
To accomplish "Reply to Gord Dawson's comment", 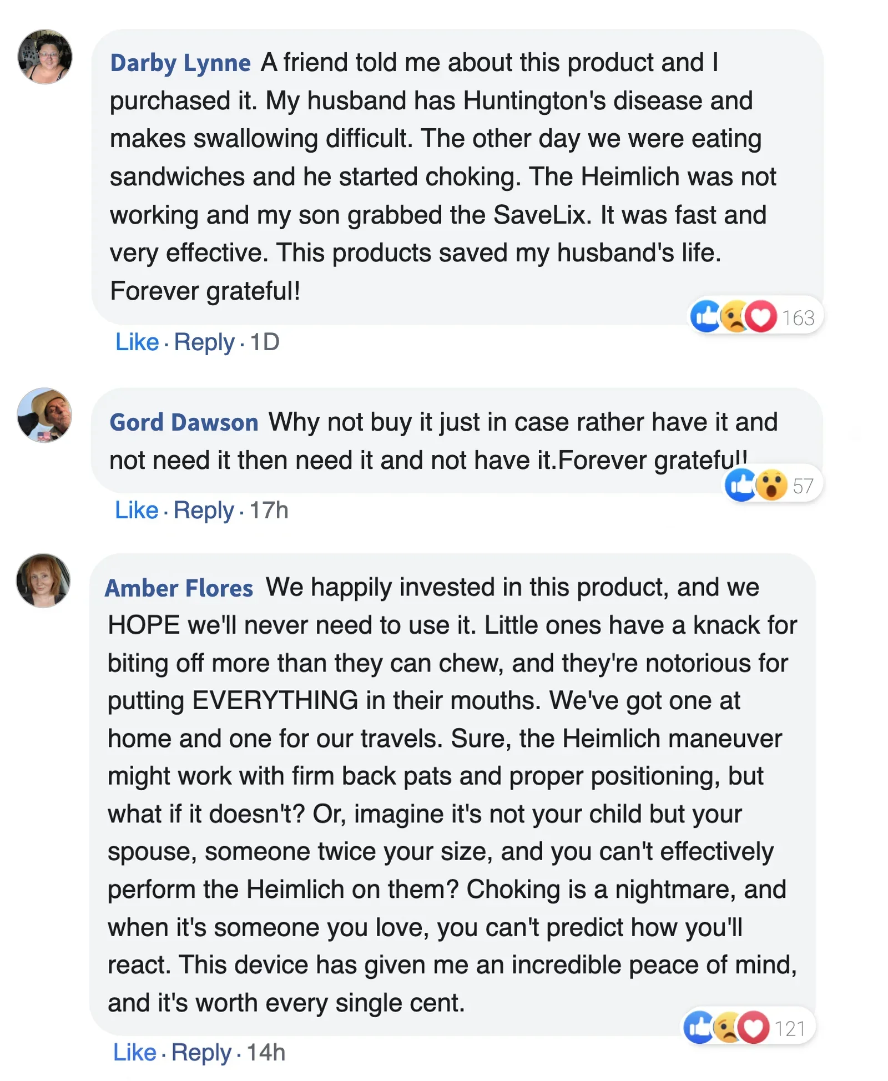I will (x=204, y=511).
